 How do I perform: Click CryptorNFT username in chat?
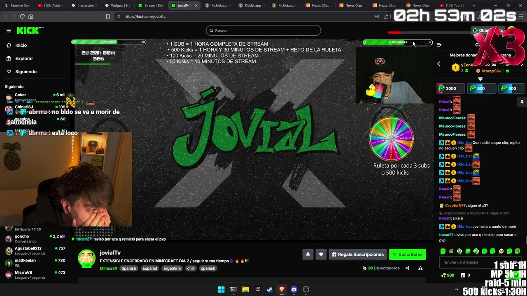(x=455, y=206)
